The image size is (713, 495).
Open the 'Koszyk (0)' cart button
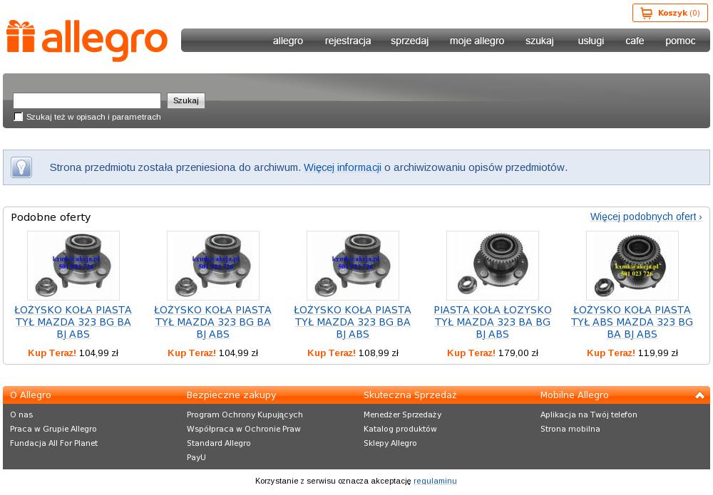670,13
